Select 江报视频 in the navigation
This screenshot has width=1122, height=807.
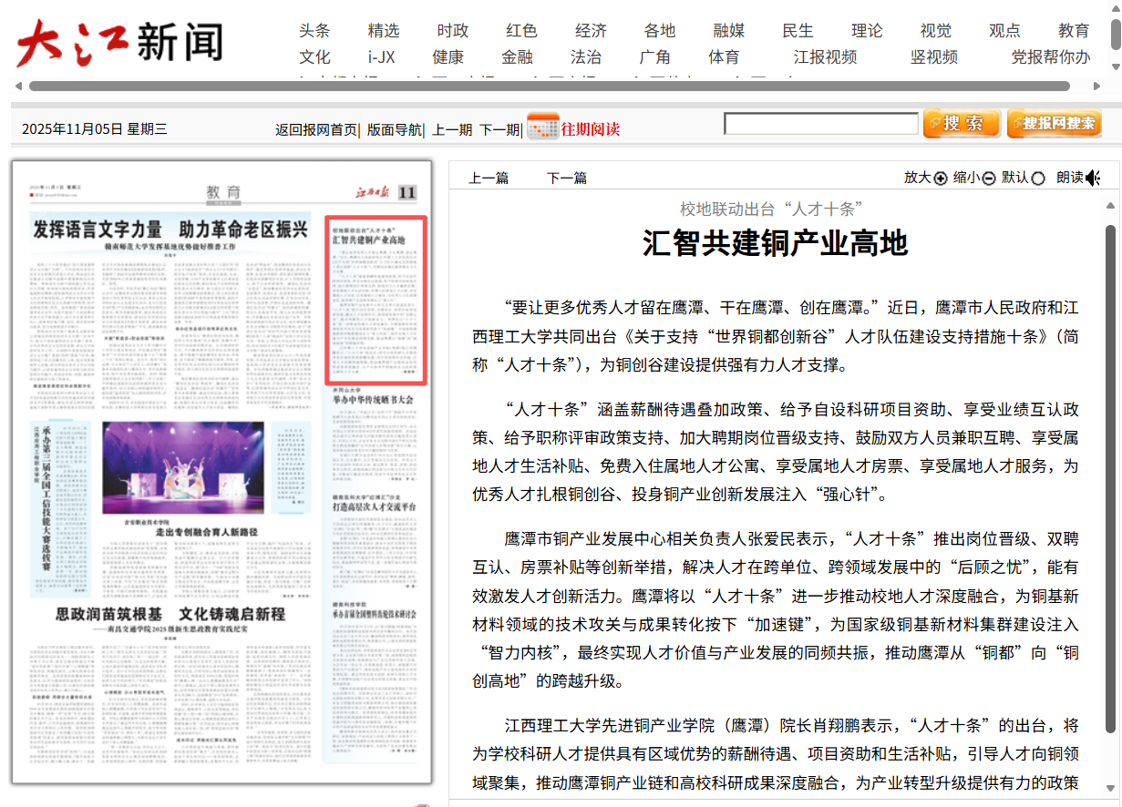tap(825, 57)
